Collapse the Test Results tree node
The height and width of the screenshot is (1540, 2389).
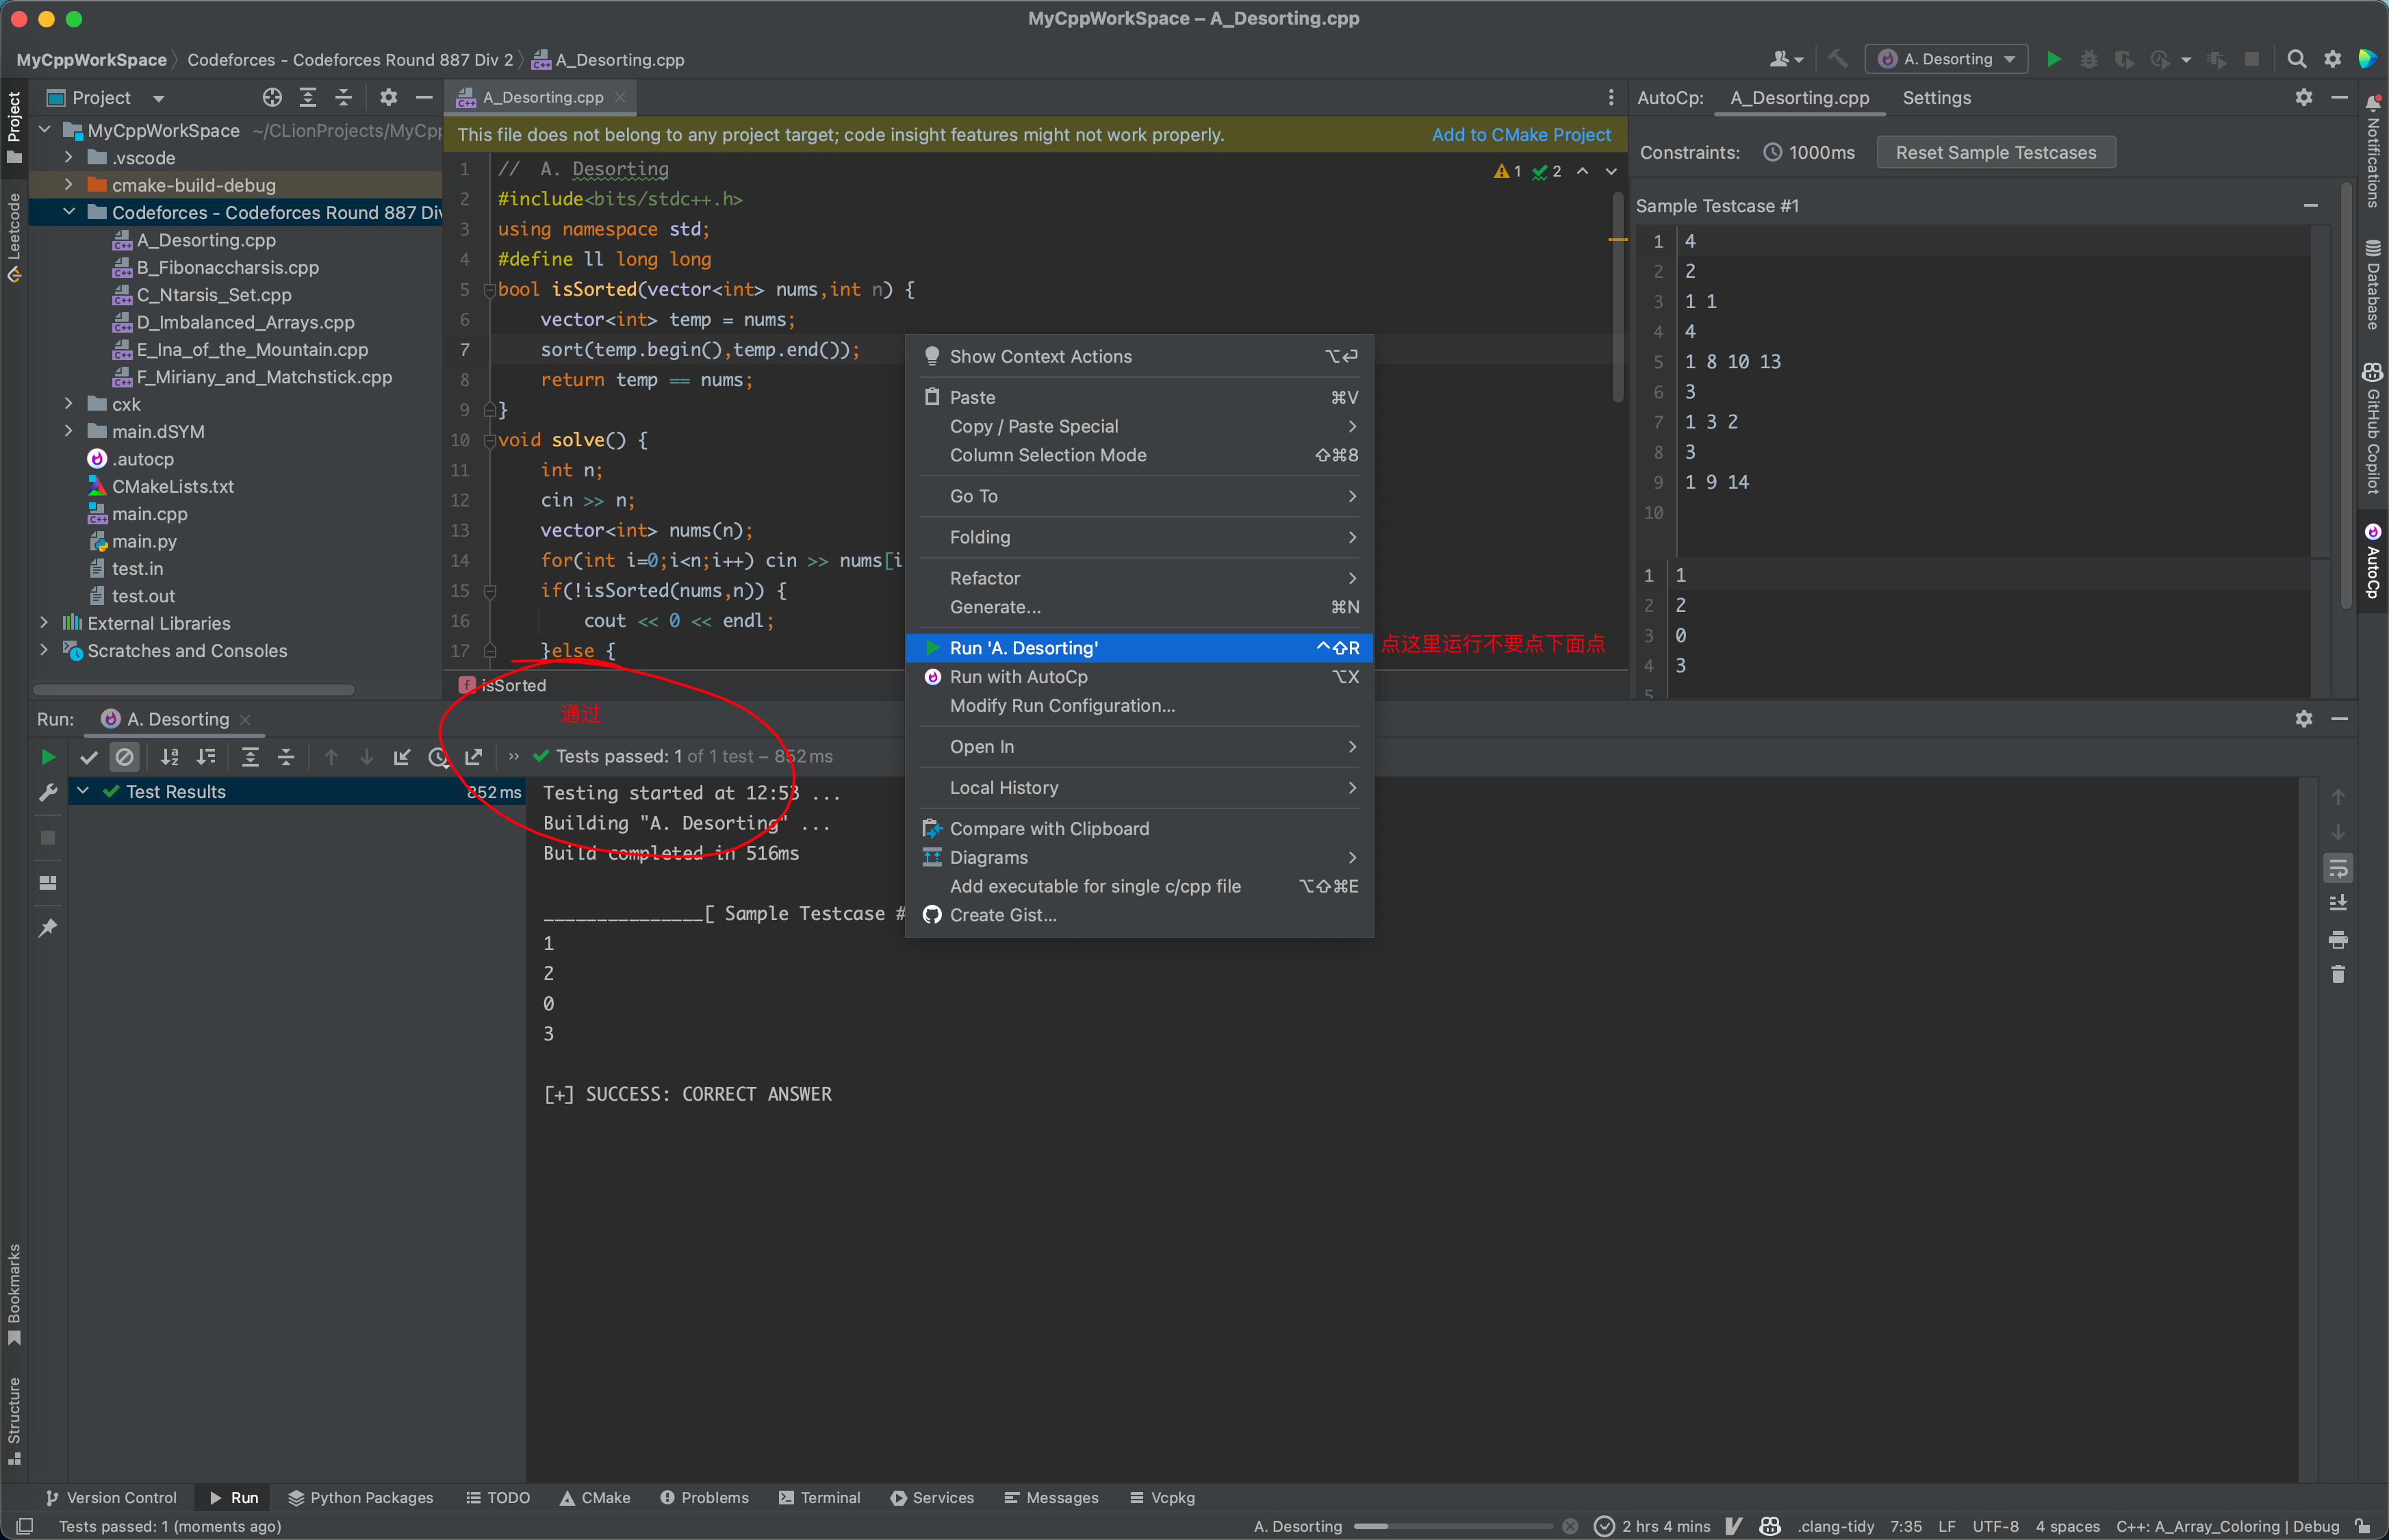83,792
